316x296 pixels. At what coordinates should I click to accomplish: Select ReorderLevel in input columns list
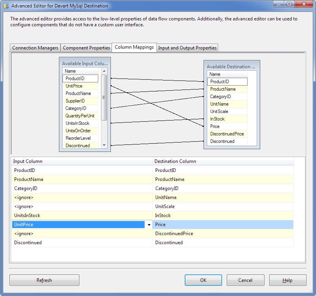(80, 138)
